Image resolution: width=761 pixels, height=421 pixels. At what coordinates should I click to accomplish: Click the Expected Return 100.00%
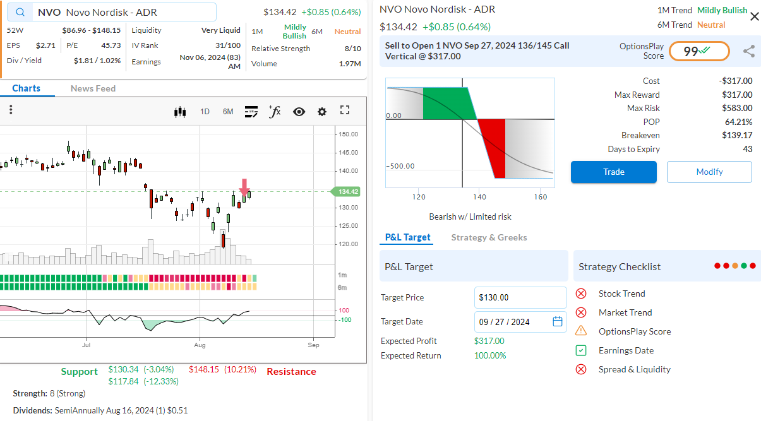pyautogui.click(x=490, y=355)
